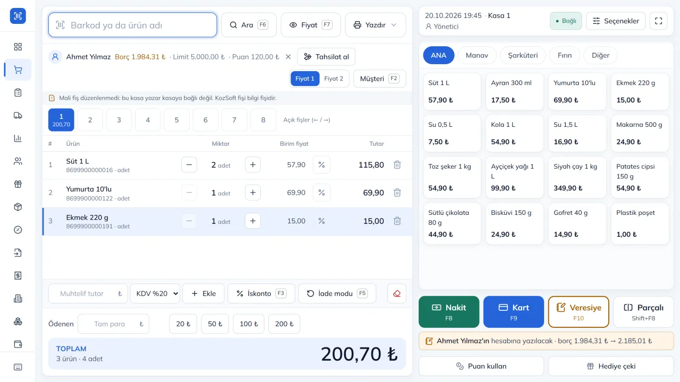The image size is (680, 382).
Task: Switch to the Manav category tab
Action: pyautogui.click(x=477, y=55)
